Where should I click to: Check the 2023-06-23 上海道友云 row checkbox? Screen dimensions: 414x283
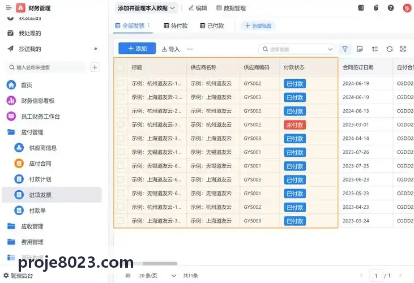point(121,179)
